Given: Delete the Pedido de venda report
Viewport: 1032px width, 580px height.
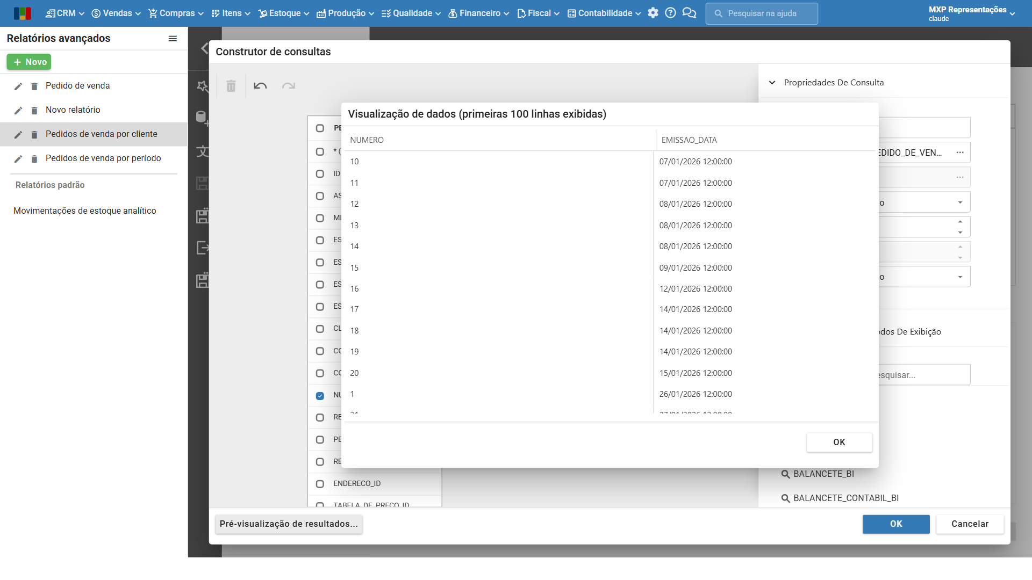Looking at the screenshot, I should pyautogui.click(x=34, y=86).
